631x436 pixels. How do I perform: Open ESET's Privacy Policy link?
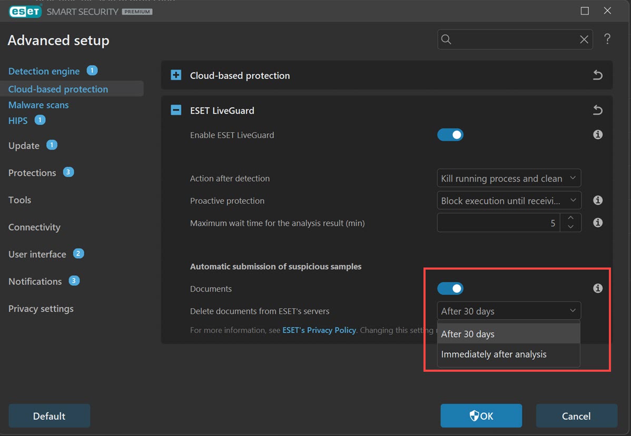pyautogui.click(x=319, y=330)
